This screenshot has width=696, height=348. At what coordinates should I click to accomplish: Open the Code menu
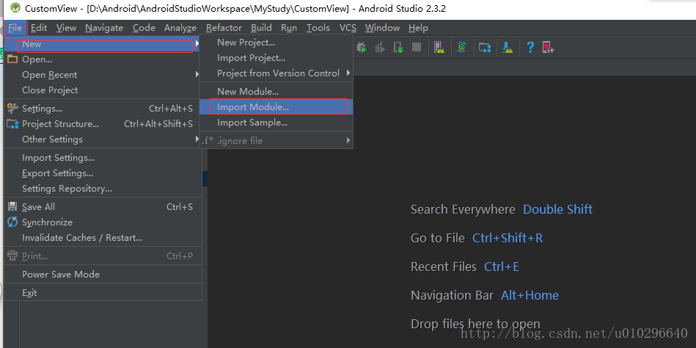(144, 28)
